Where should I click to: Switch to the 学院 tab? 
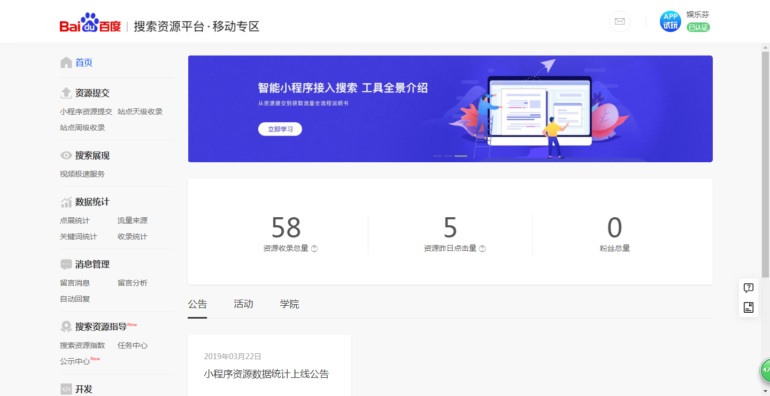pos(289,304)
